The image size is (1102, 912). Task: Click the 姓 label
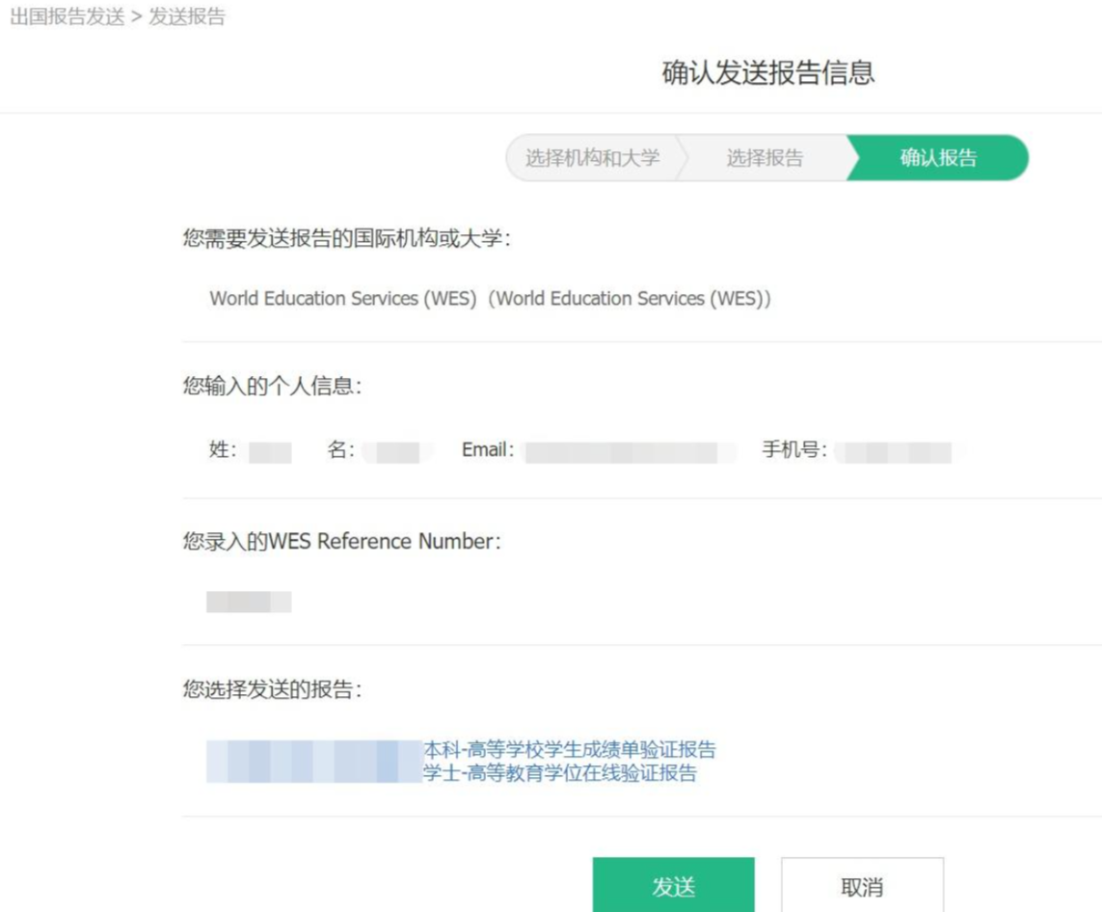click(x=223, y=449)
